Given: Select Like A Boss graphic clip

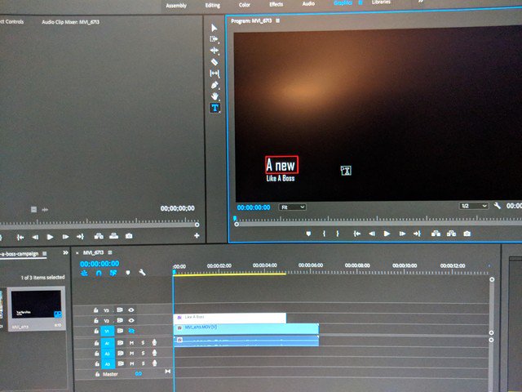Looking at the screenshot, I should (230, 318).
